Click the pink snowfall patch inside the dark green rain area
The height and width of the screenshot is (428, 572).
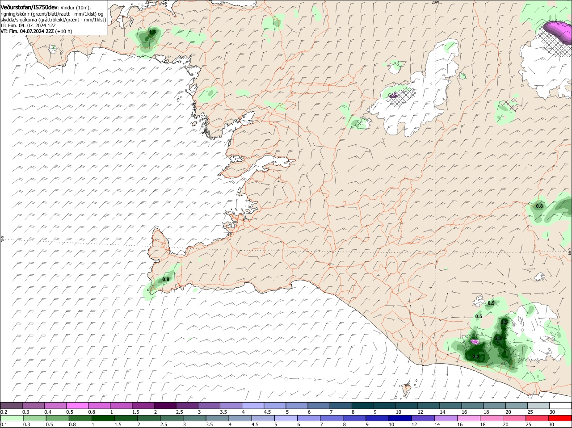(x=475, y=341)
